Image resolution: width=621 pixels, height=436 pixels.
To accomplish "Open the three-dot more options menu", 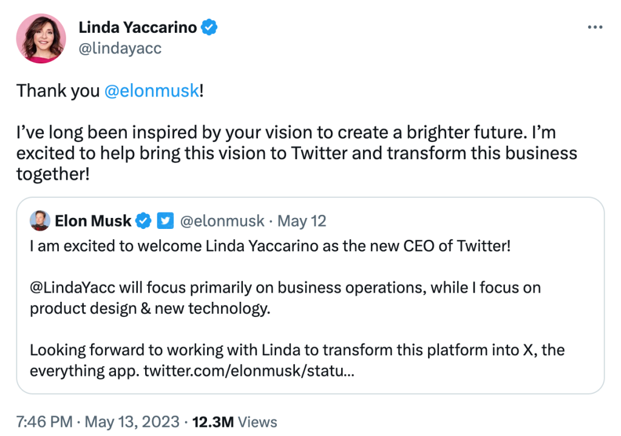I will point(596,28).
